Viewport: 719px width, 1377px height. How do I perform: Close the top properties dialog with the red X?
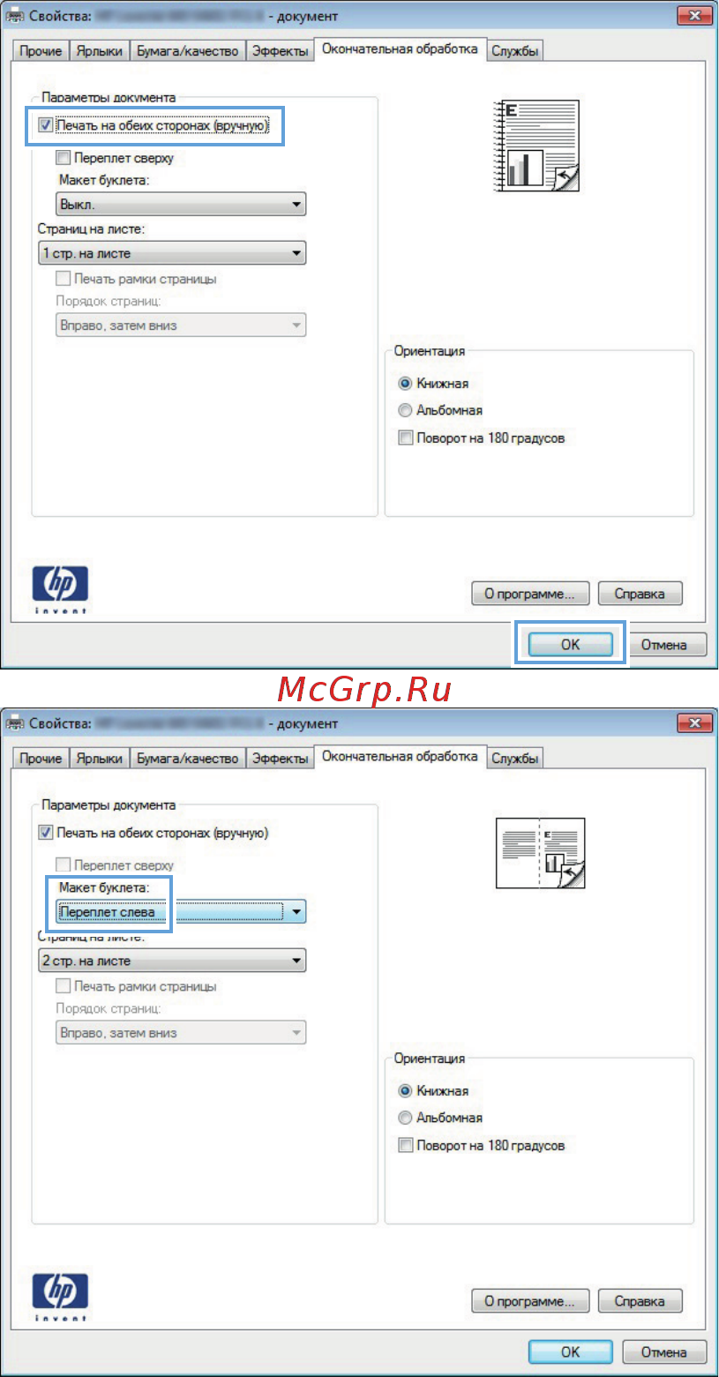coord(694,17)
